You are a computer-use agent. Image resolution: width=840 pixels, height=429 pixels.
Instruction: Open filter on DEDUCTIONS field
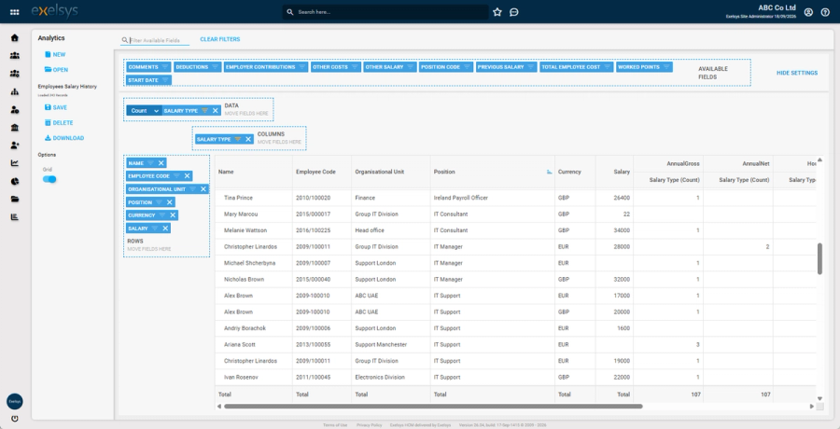coord(215,67)
